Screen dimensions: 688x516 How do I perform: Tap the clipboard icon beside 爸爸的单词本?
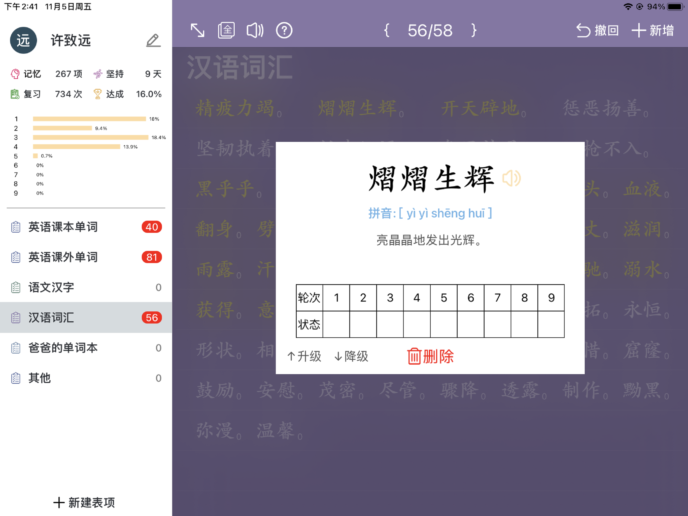coord(16,348)
